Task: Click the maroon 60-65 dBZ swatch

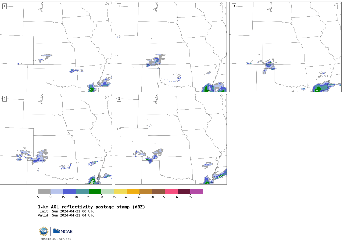Action: [x=184, y=192]
